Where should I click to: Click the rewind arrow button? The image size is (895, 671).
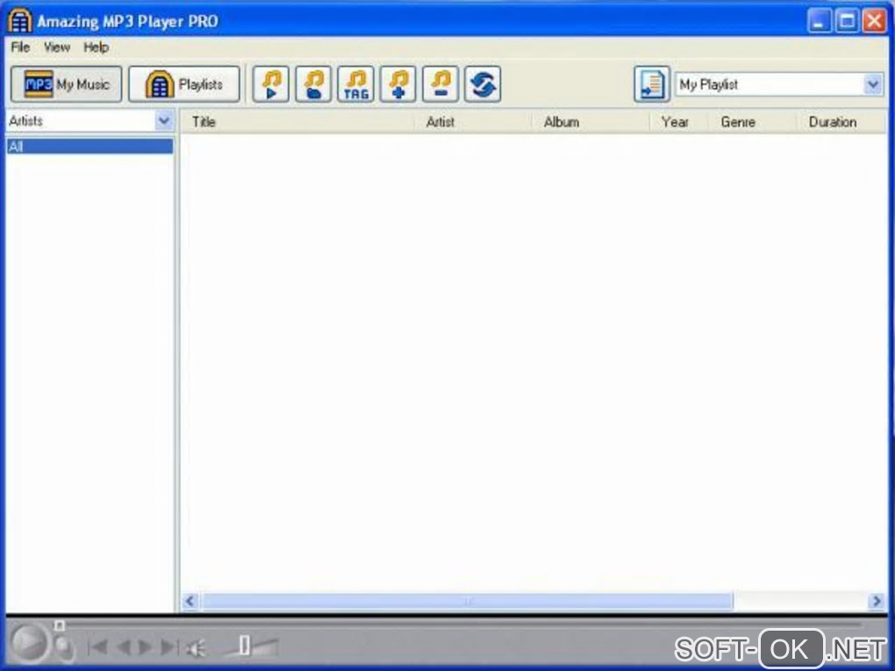click(124, 647)
